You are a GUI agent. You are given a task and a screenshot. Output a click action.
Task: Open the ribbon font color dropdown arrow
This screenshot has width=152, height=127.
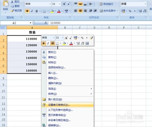coord(62,11)
